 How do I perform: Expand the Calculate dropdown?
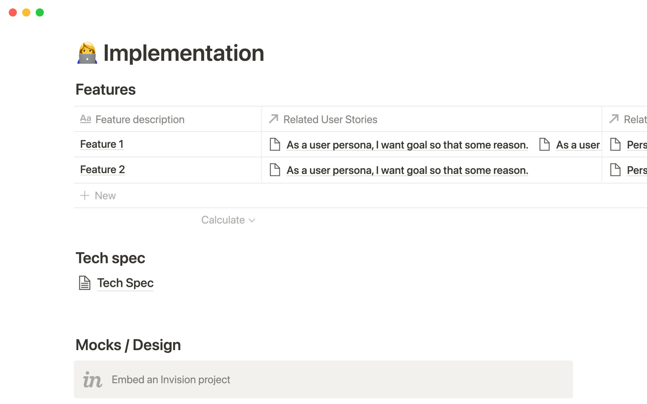click(x=228, y=220)
